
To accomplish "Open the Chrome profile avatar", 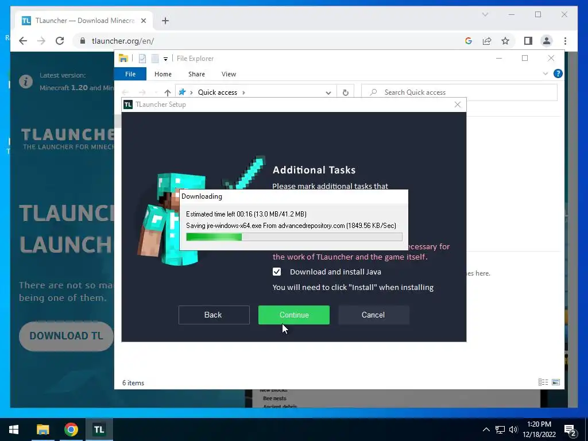I will pos(547,41).
